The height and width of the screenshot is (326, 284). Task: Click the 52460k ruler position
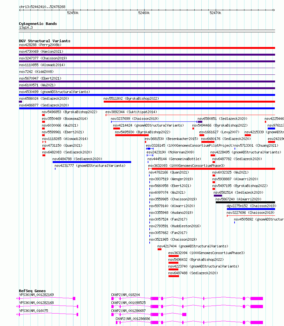click(144, 13)
